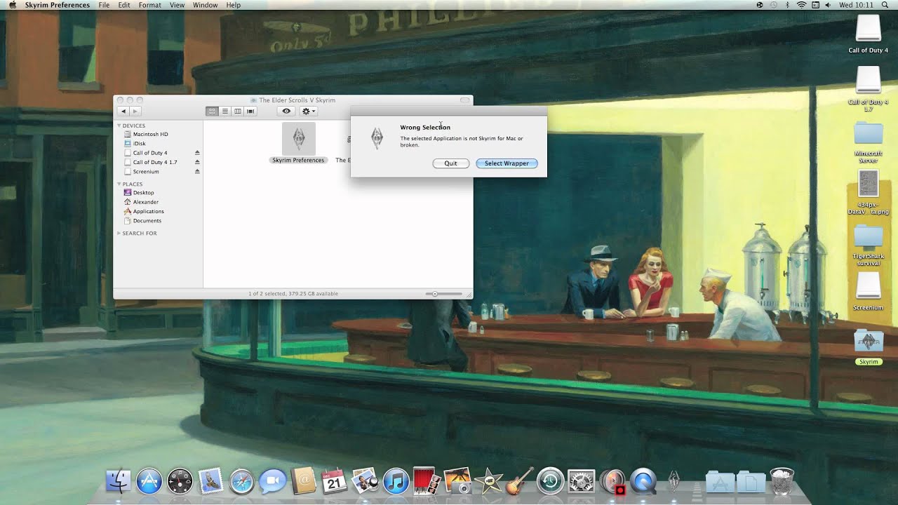
Task: Open iMovie from the Dock
Action: click(x=489, y=481)
